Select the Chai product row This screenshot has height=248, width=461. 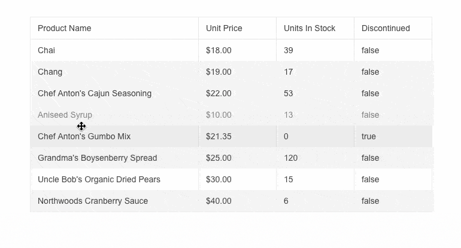coord(47,50)
